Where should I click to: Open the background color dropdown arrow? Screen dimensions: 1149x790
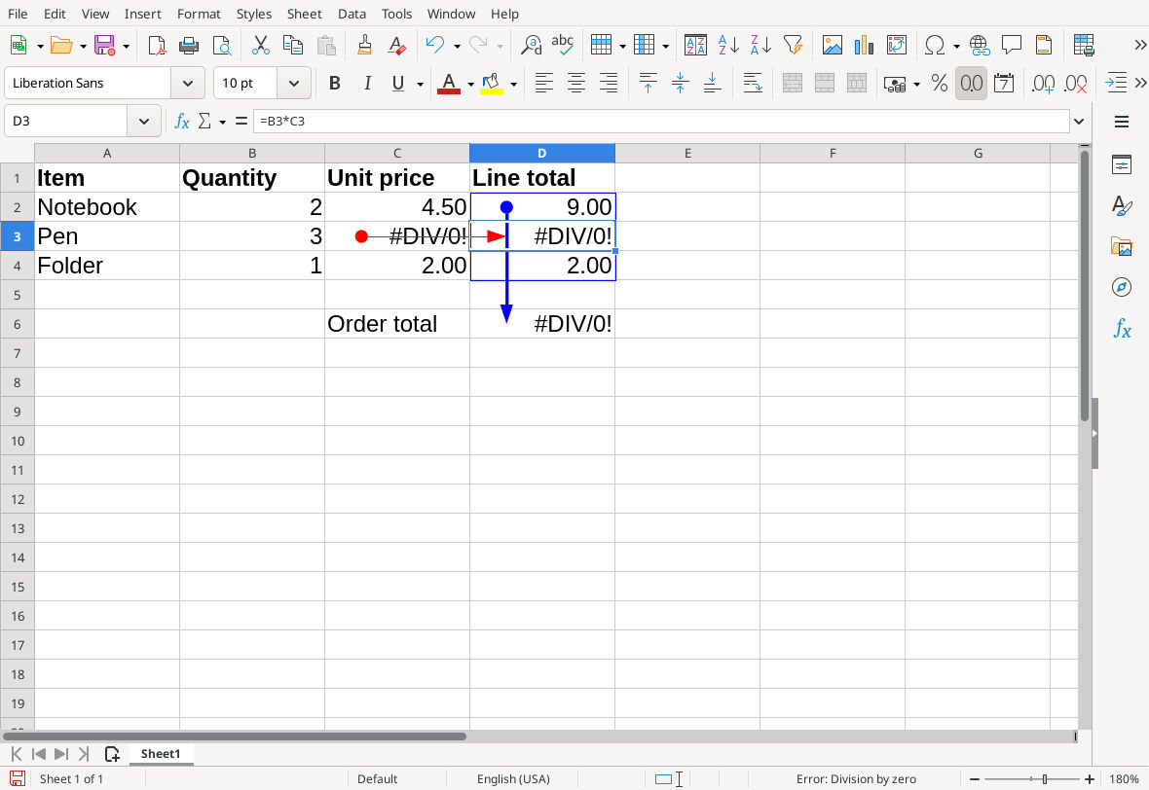click(x=513, y=85)
